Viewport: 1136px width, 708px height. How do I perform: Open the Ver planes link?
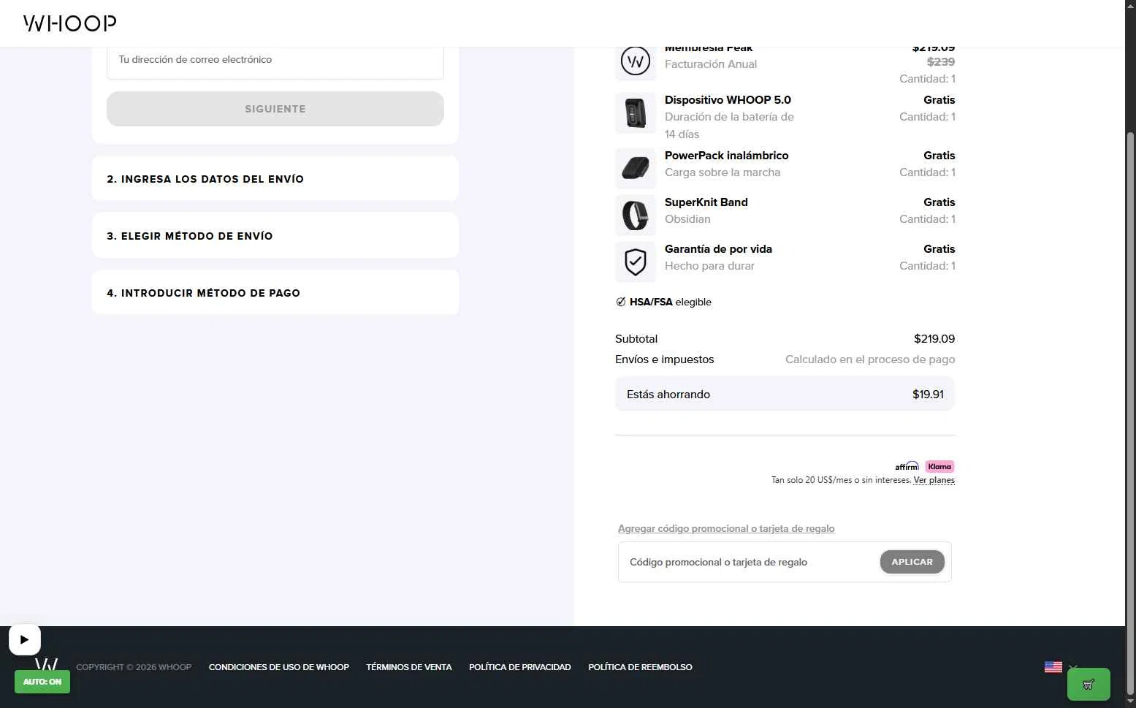[934, 480]
